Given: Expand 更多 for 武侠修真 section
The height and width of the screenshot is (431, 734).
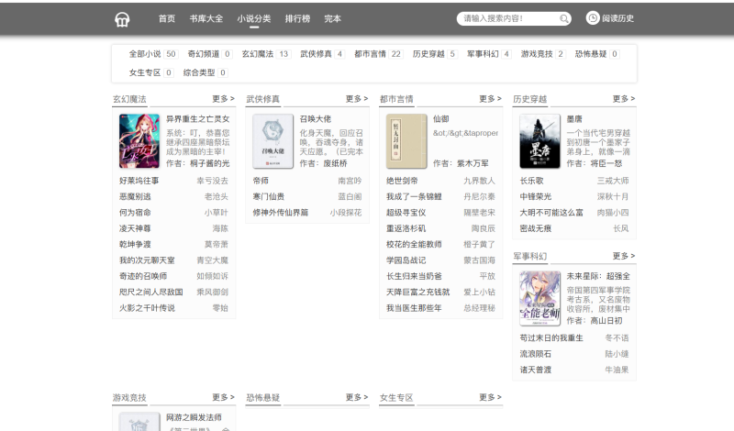Looking at the screenshot, I should click(x=357, y=99).
